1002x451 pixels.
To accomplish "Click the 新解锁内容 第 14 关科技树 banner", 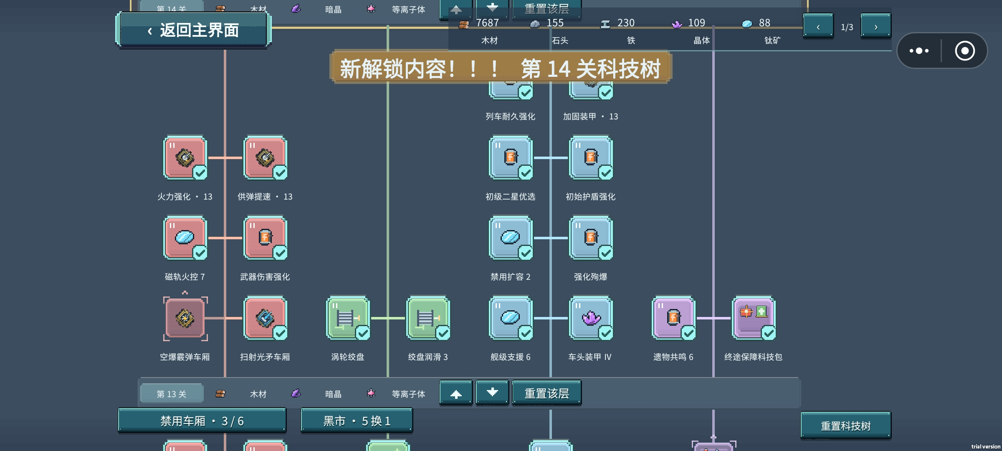I will [501, 68].
